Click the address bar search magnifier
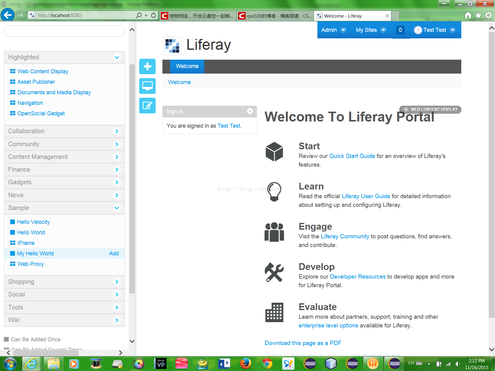The height and width of the screenshot is (371, 495). (139, 15)
